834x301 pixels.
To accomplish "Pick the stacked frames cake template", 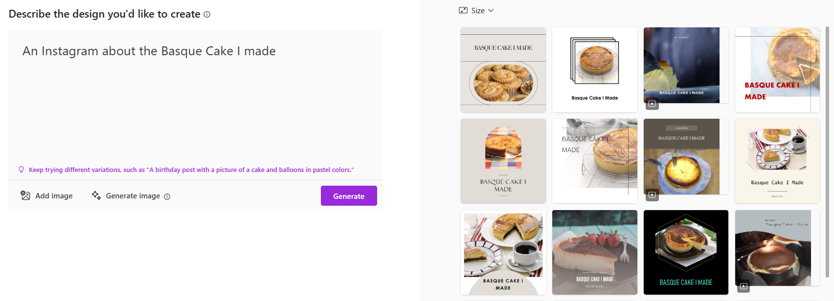I will click(594, 70).
